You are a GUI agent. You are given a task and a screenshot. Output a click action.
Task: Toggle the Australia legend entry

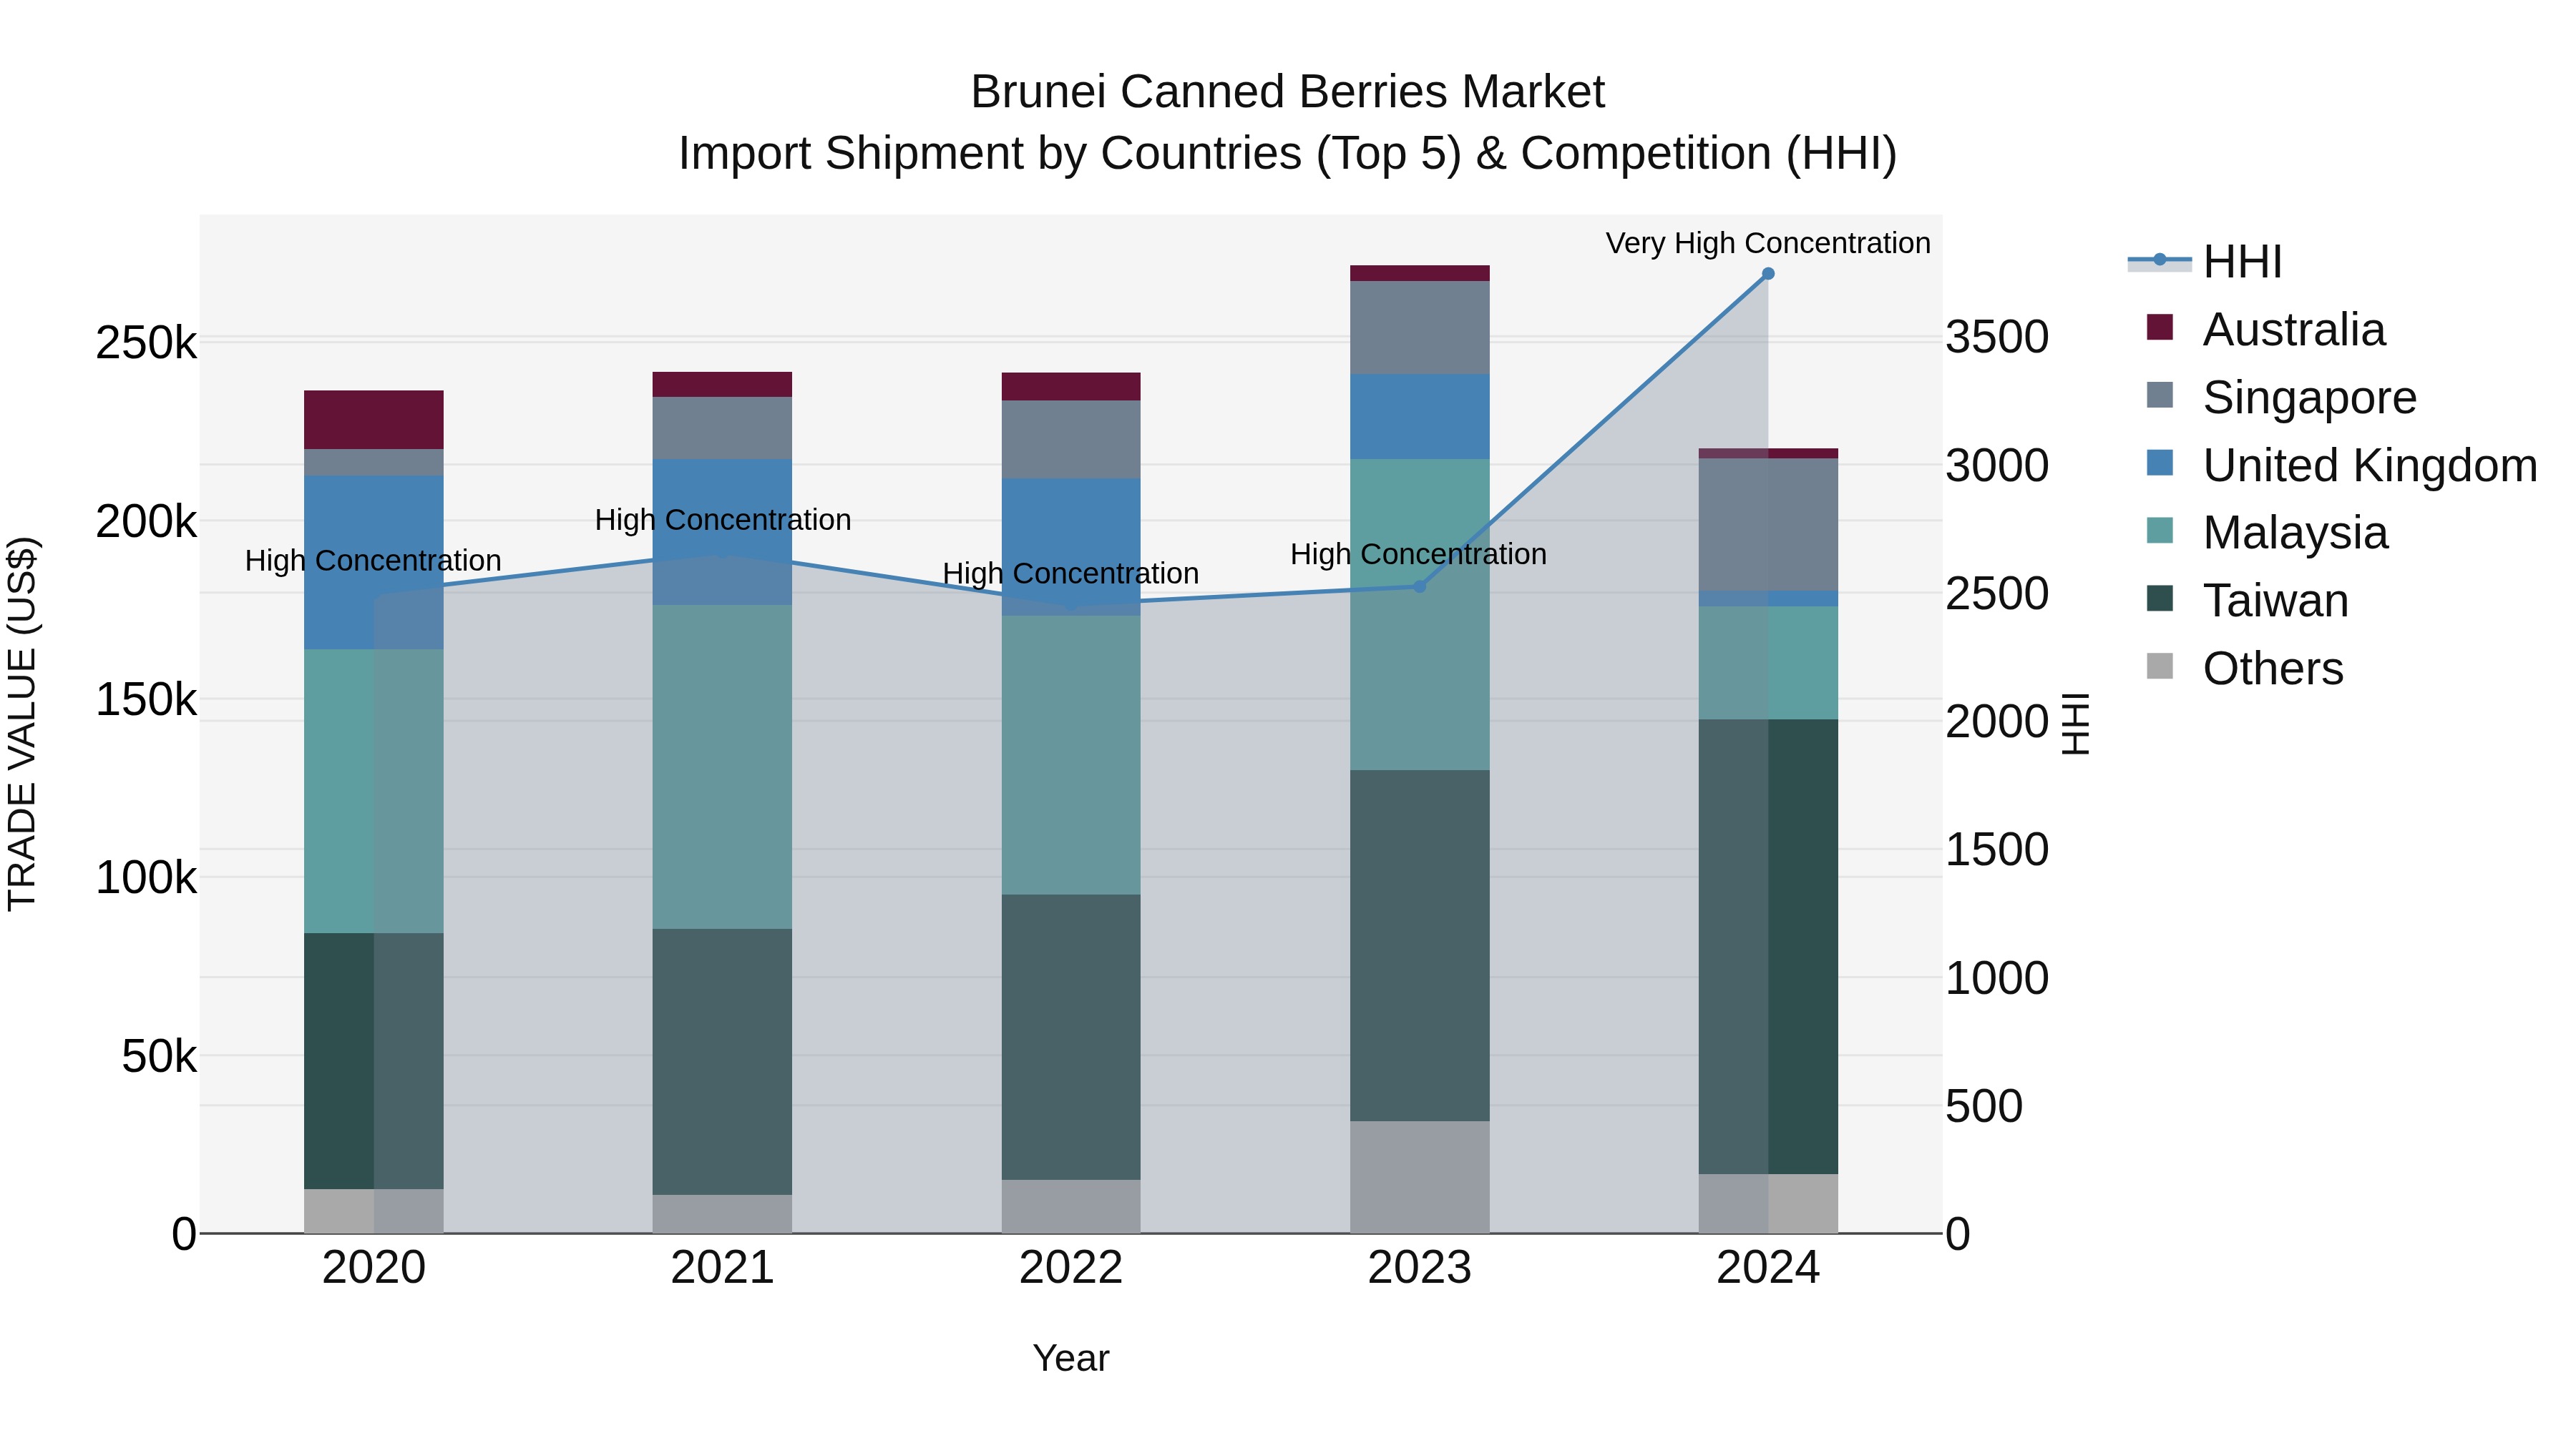[x=2265, y=329]
